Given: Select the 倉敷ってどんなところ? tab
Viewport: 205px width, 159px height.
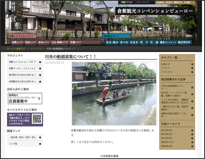Looking at the screenshot, I should [x=23, y=36].
